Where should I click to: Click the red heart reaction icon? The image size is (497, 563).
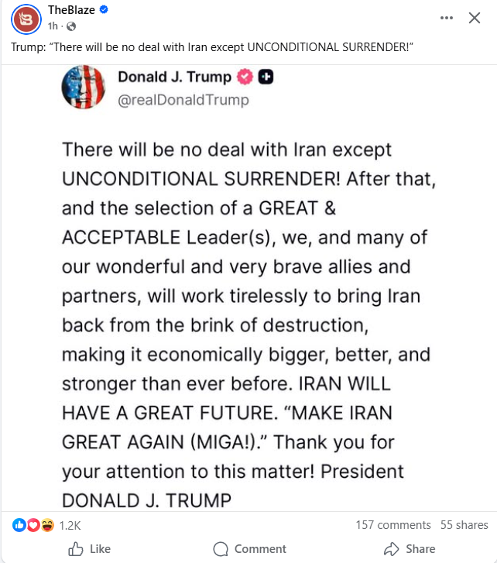(x=32, y=524)
